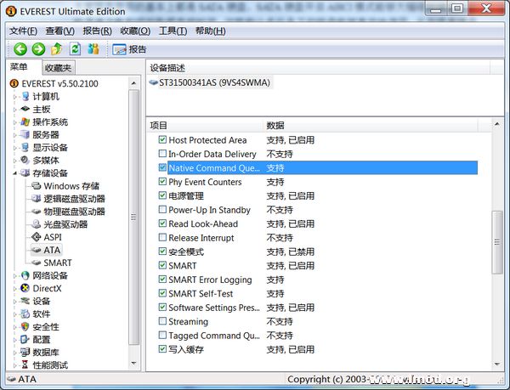The height and width of the screenshot is (390, 510).
Task: Toggle the Read Look-Ahead checkbox
Action: pos(162,223)
